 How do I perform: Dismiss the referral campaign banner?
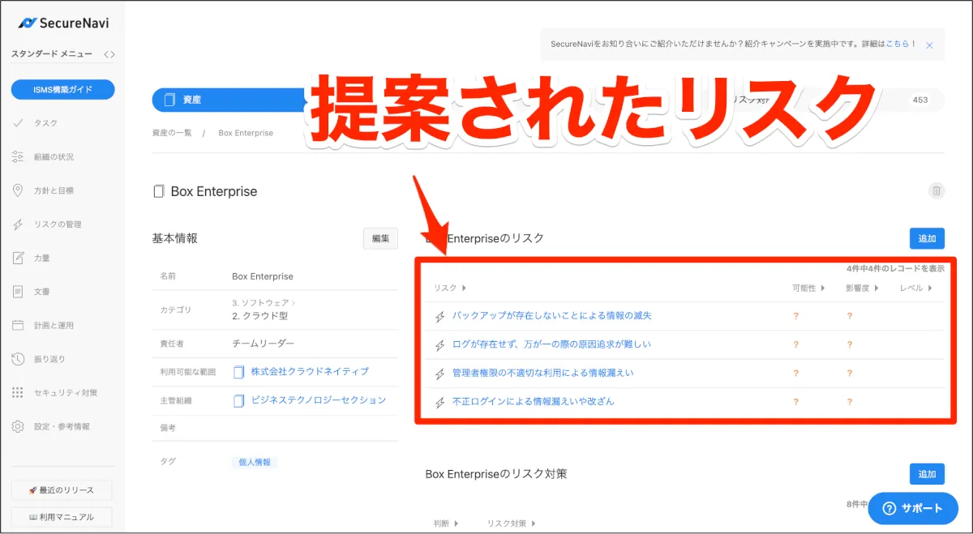929,45
